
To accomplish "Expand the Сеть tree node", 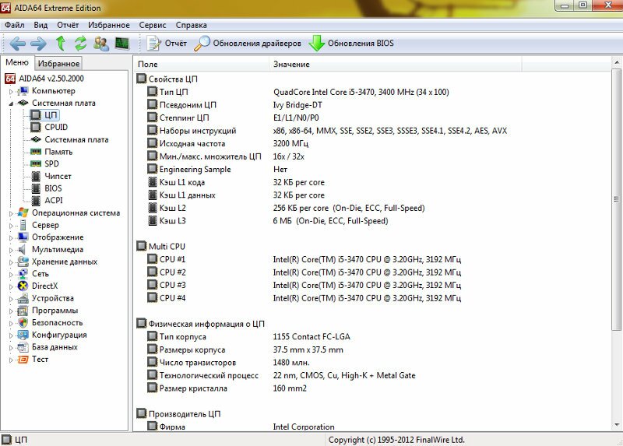I will pyautogui.click(x=11, y=275).
